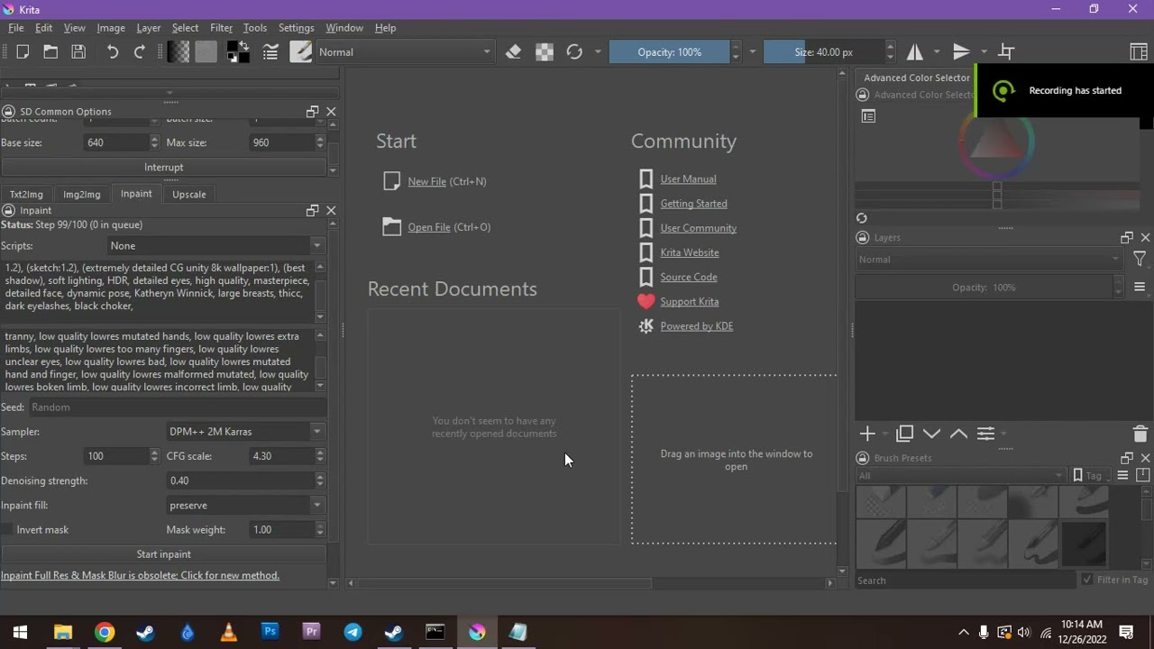The image size is (1154, 649).
Task: Click the move layer up icon
Action: tap(958, 434)
